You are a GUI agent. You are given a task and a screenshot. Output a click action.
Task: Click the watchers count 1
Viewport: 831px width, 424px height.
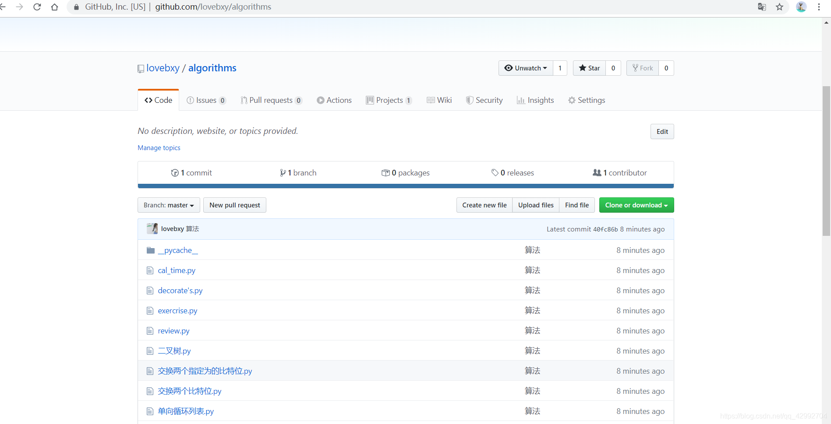[560, 68]
